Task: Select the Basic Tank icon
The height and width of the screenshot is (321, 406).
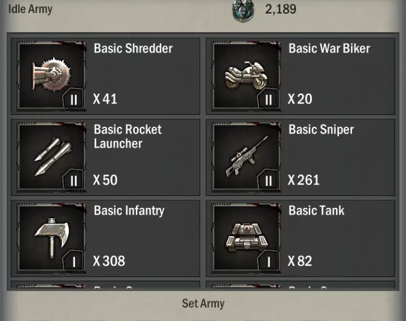Action: tap(246, 238)
